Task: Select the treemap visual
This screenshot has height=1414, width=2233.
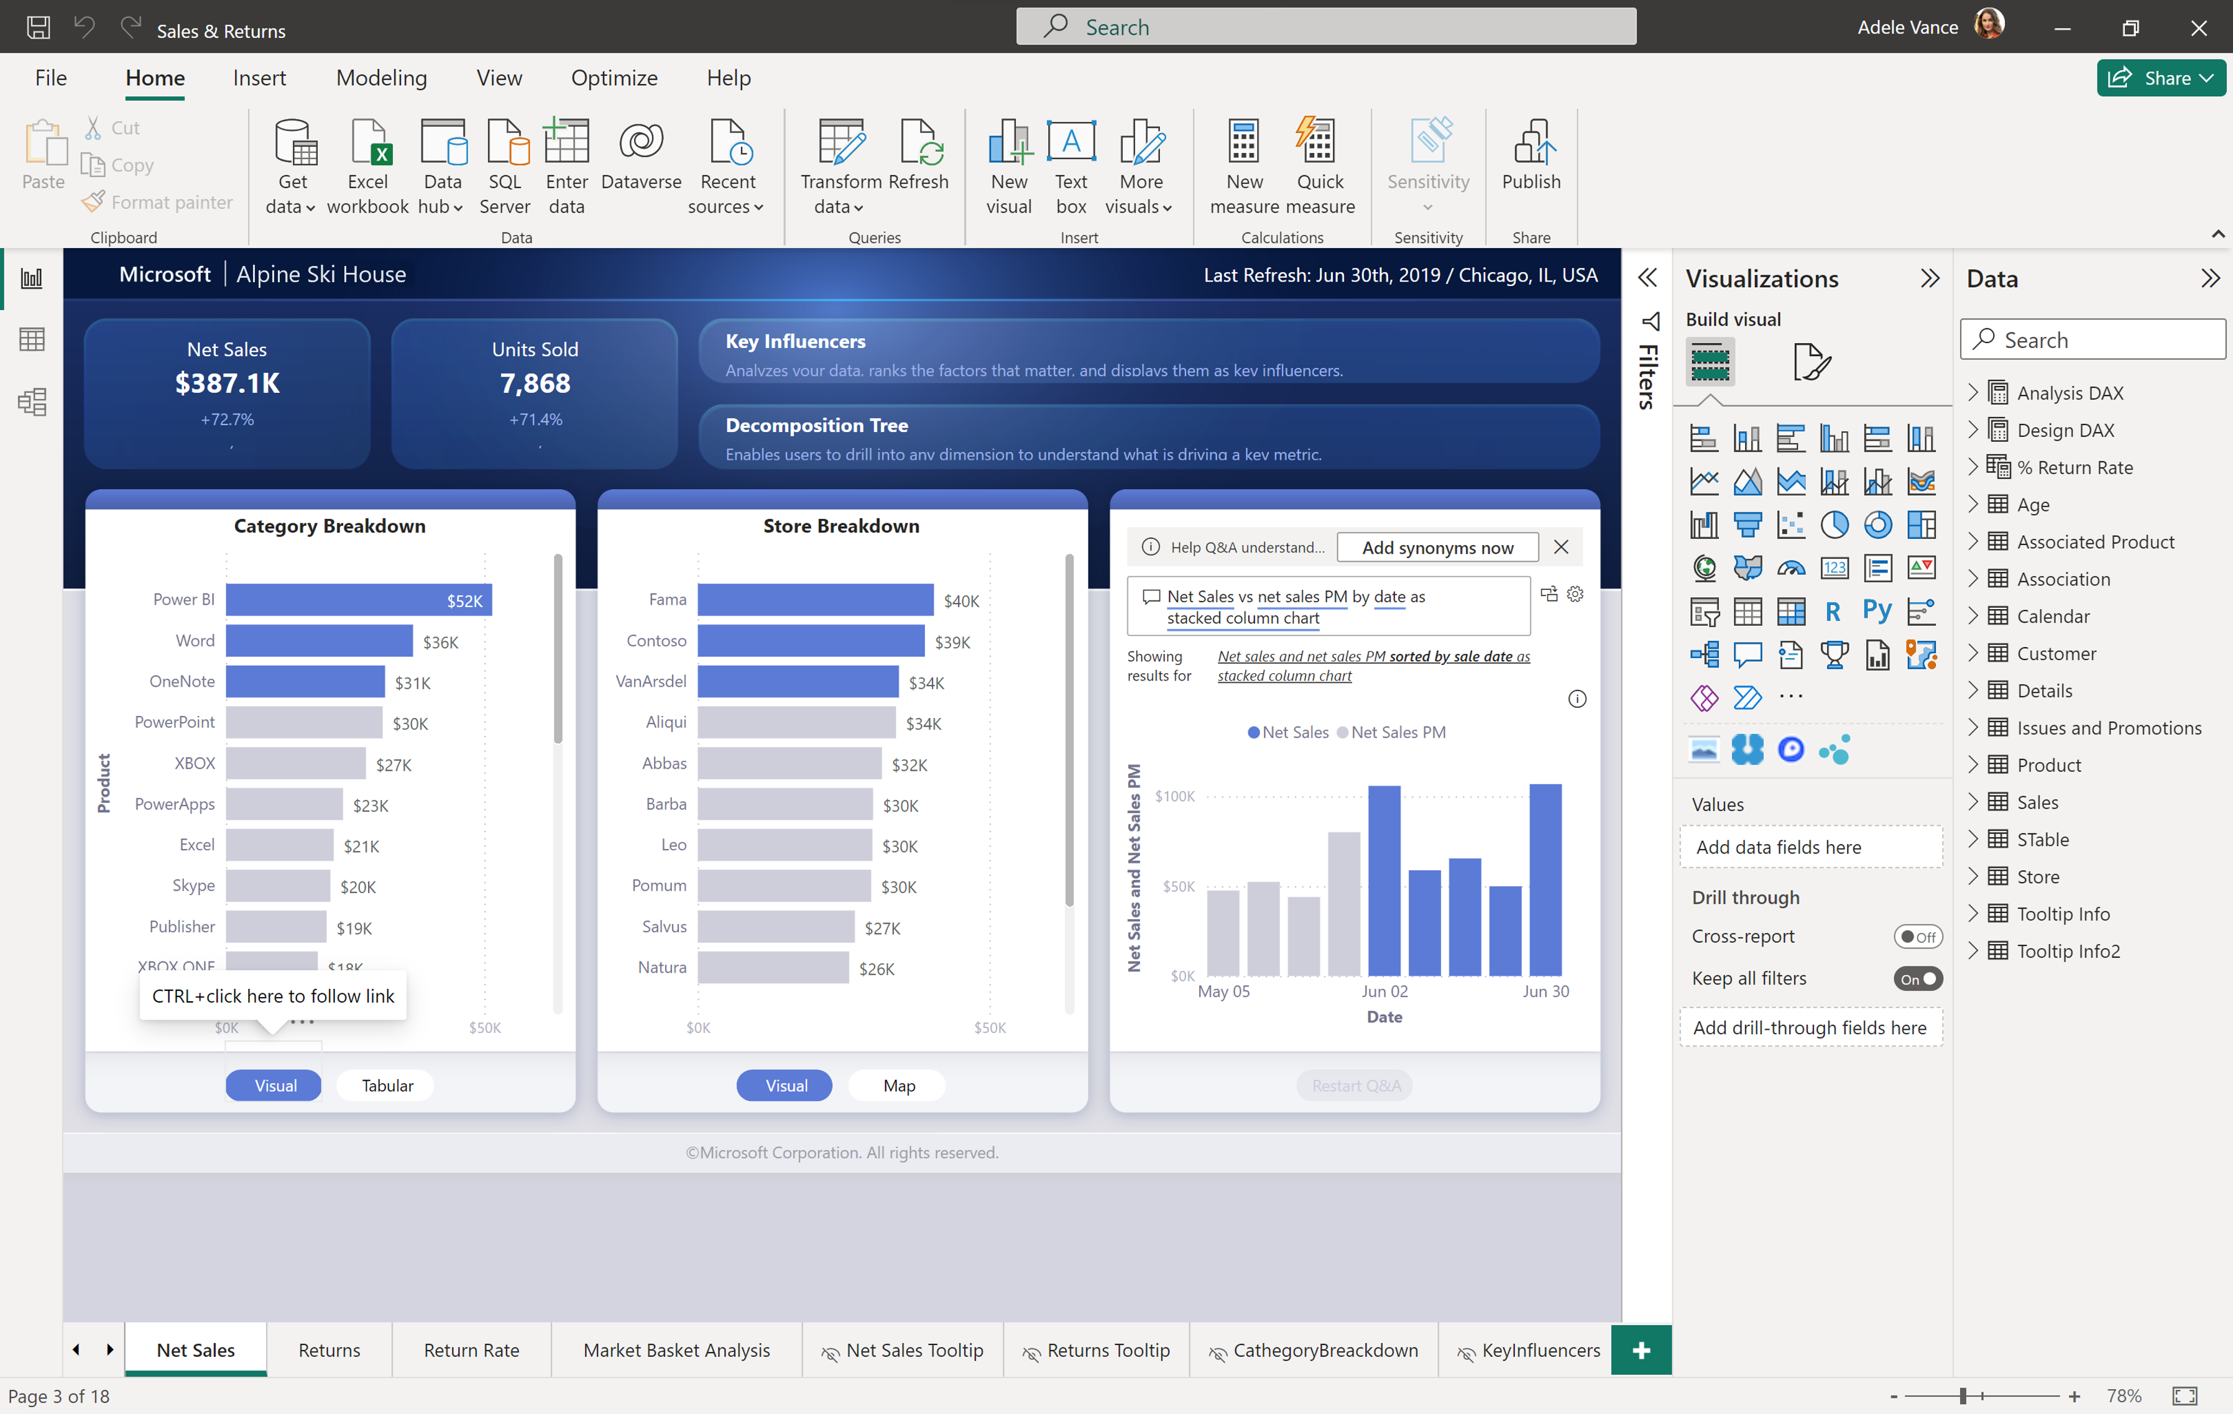Action: tap(1922, 524)
